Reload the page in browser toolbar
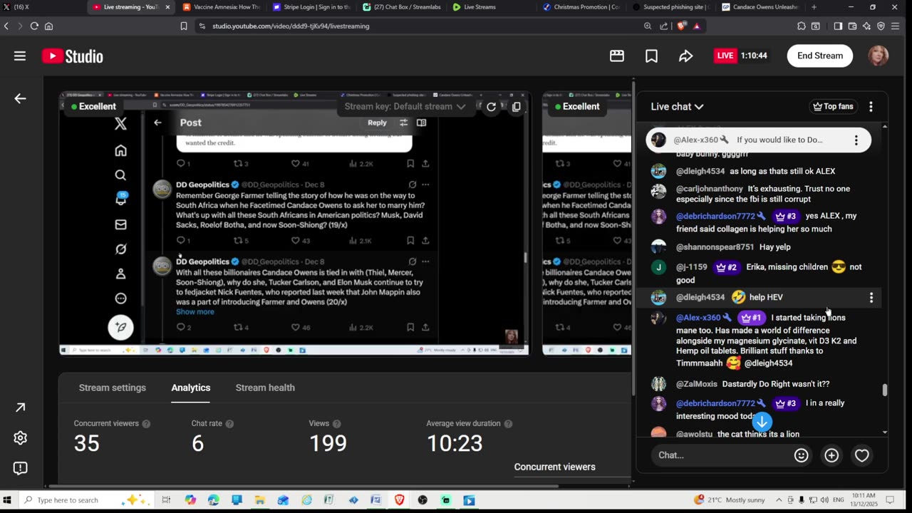Screen dimensions: 912x513 click(33, 26)
